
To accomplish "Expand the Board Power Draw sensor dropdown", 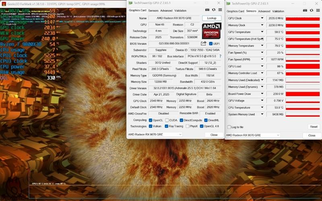I will pyautogui.click(x=262, y=94).
